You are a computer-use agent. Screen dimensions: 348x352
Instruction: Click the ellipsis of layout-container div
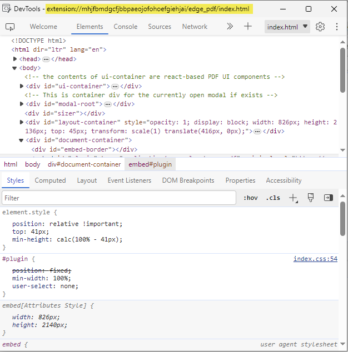point(257,132)
